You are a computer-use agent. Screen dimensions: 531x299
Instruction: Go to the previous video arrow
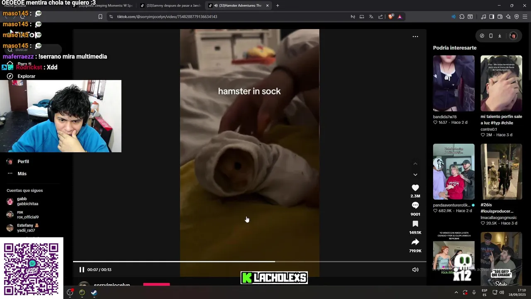[x=415, y=164]
